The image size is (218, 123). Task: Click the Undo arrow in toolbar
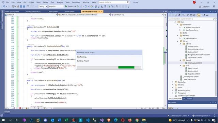tap(28, 6)
